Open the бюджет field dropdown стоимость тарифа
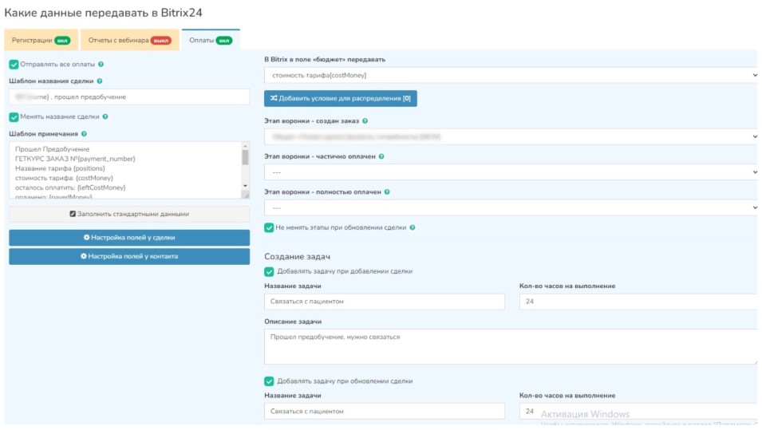762x430 pixels. tap(511, 75)
